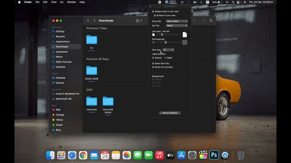The image size is (291, 163).
Task: Open the Finder menu
Action: tap(28, 2)
